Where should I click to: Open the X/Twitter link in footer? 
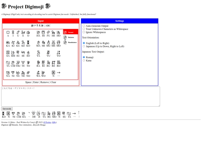[48, 122]
